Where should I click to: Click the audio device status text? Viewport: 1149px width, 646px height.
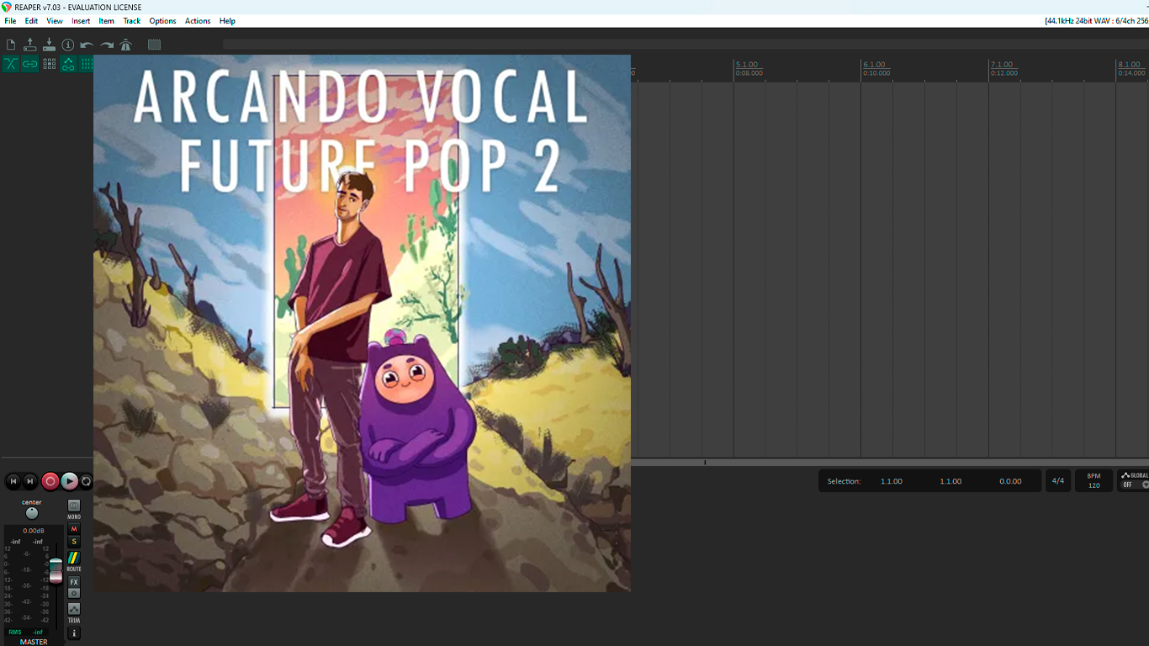tap(1096, 21)
